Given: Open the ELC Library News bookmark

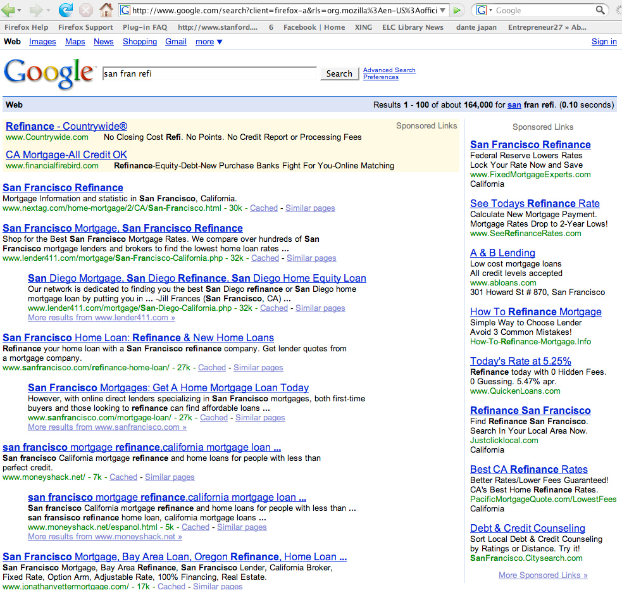Looking at the screenshot, I should point(413,27).
